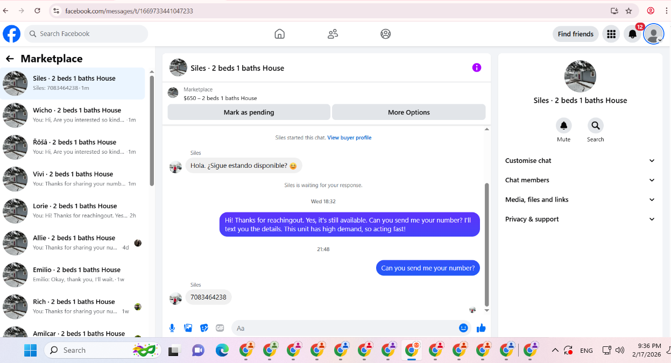Choose a sticker icon

204,328
